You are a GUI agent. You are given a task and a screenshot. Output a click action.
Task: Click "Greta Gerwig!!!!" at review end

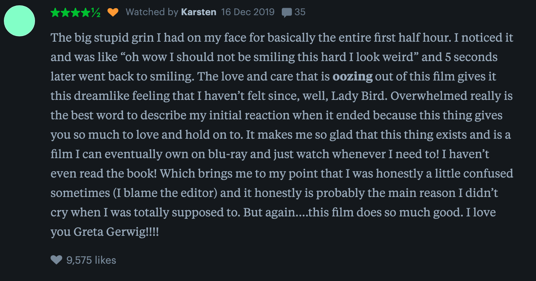coord(116,232)
